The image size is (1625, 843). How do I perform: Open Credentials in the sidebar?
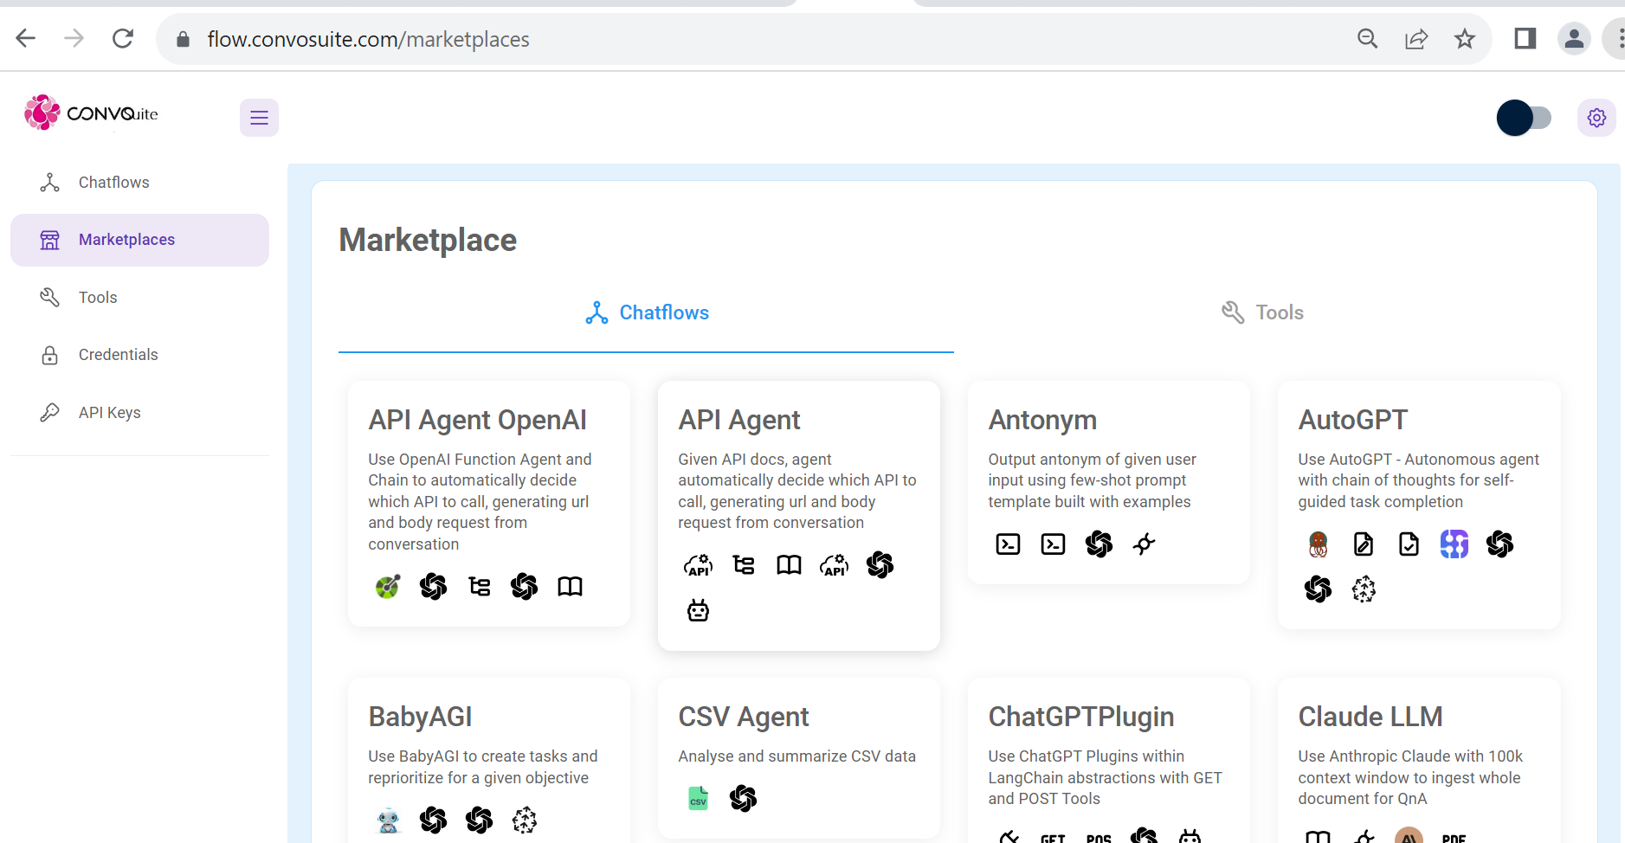pyautogui.click(x=139, y=355)
